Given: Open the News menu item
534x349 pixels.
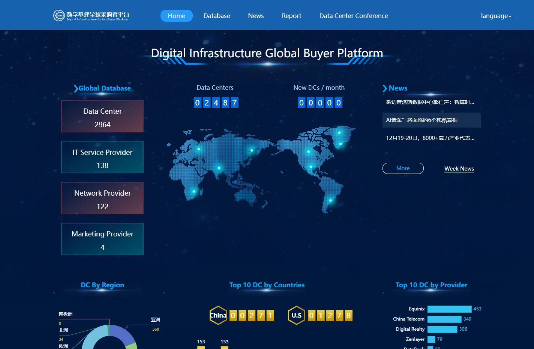Looking at the screenshot, I should coord(256,16).
